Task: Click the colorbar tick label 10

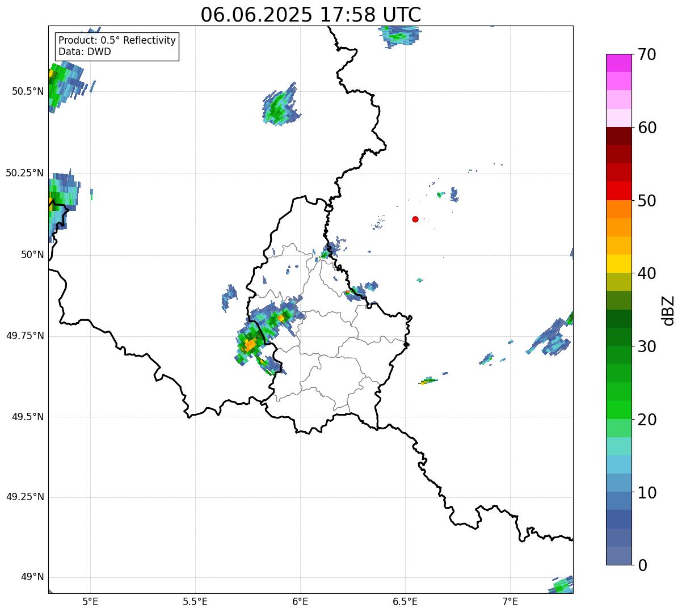Action: pos(647,493)
